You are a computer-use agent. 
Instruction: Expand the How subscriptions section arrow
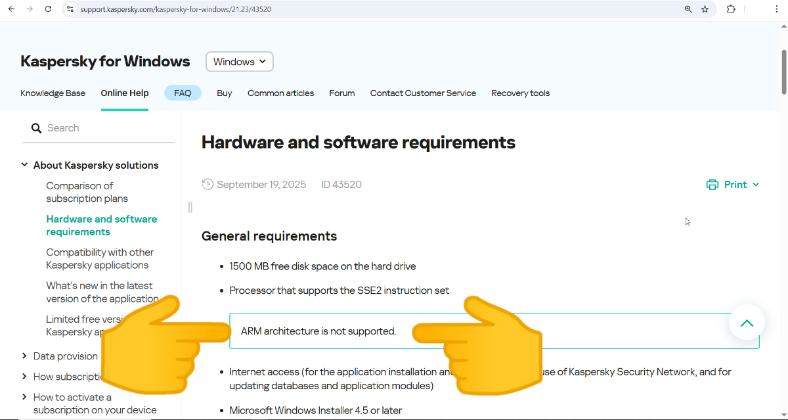[24, 377]
